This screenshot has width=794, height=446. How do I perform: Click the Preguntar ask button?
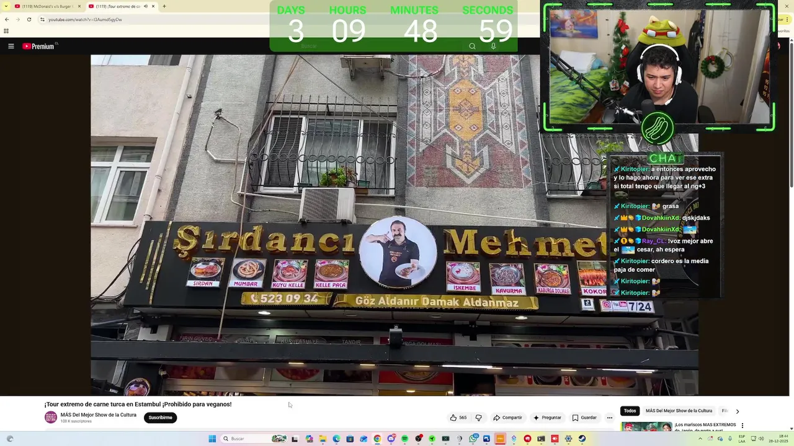click(x=547, y=418)
